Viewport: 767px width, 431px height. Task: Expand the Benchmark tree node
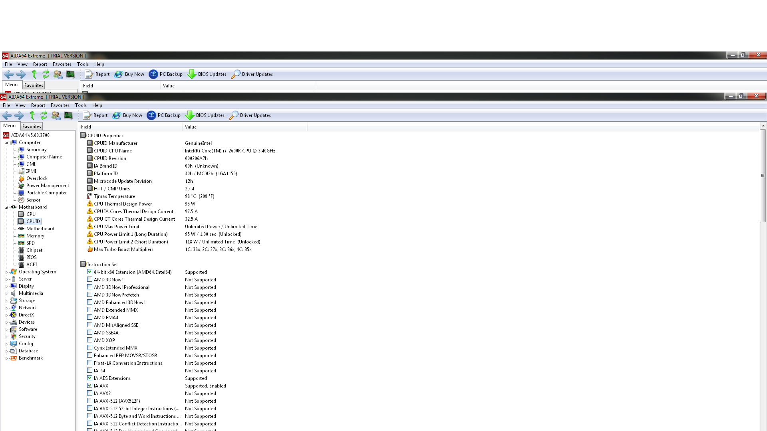point(6,358)
